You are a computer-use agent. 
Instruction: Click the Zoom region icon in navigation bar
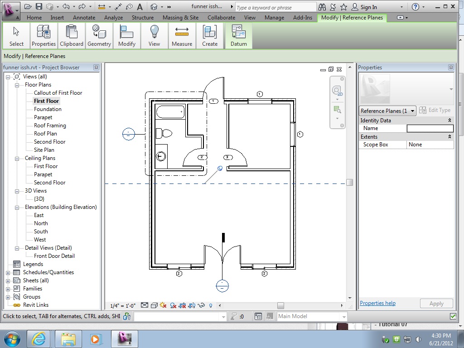click(337, 110)
